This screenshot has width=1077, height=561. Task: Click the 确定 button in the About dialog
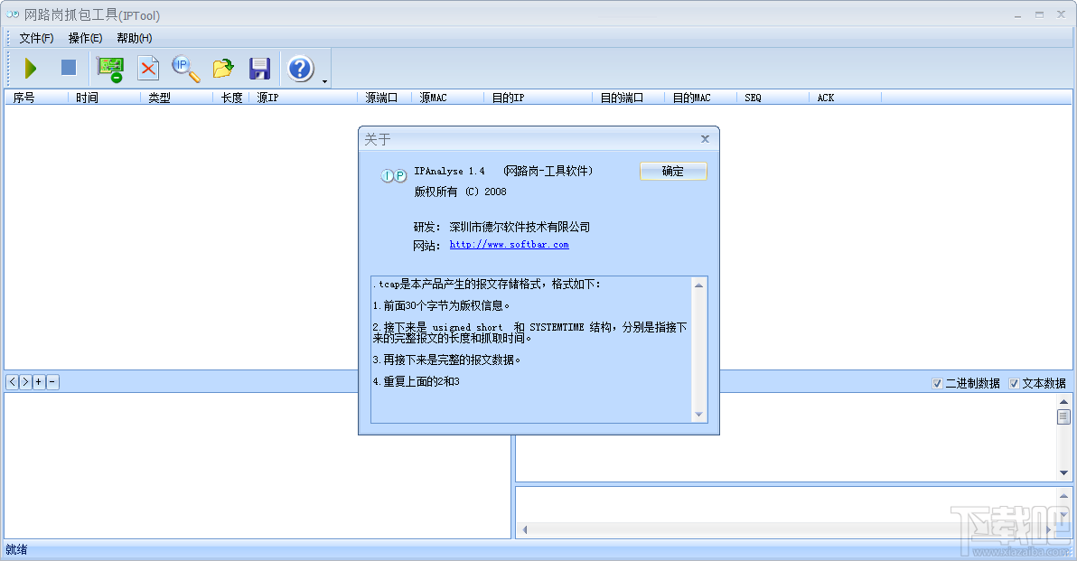coord(673,171)
